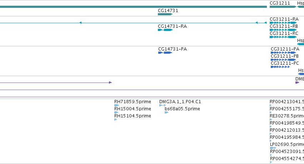Click the RP004523091 EST label
The height and width of the screenshot is (164, 304).
click(x=287, y=152)
